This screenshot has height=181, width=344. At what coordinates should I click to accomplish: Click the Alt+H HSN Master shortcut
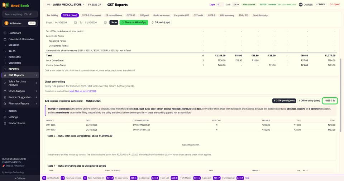point(181,178)
